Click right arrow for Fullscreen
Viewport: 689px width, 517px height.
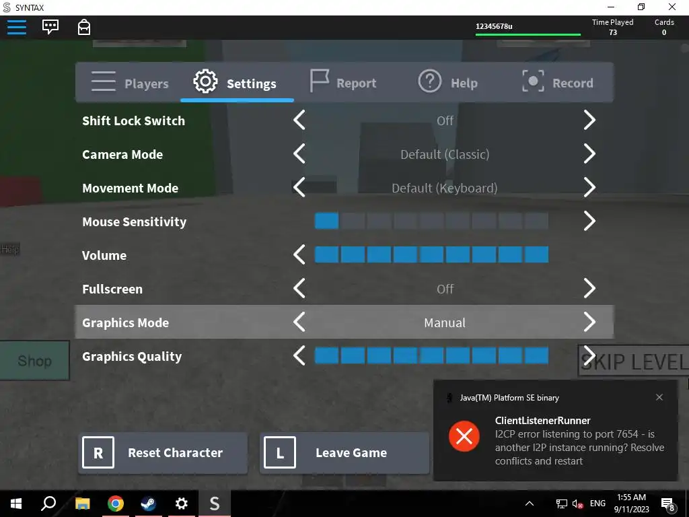589,288
